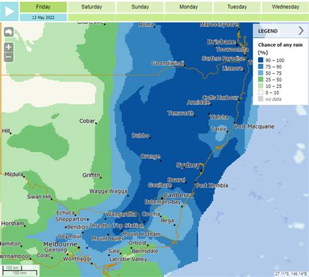Select the Saturday tab

pos(92,7)
